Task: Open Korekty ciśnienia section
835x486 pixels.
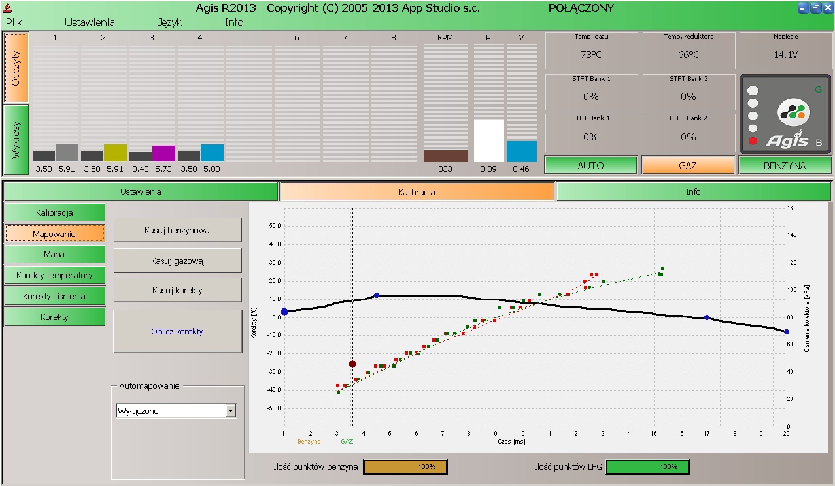Action: 54,296
